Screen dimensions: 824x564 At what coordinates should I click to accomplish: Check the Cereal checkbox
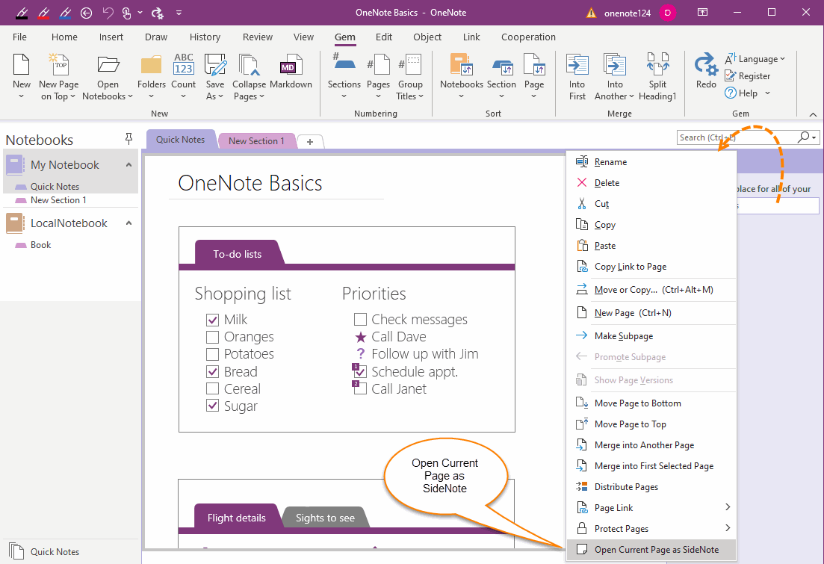point(212,389)
